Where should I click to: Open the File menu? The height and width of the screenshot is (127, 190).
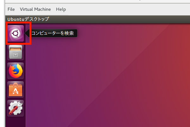11,9
